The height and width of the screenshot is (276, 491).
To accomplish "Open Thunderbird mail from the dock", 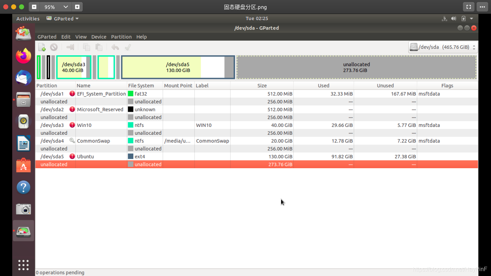I will (x=23, y=78).
